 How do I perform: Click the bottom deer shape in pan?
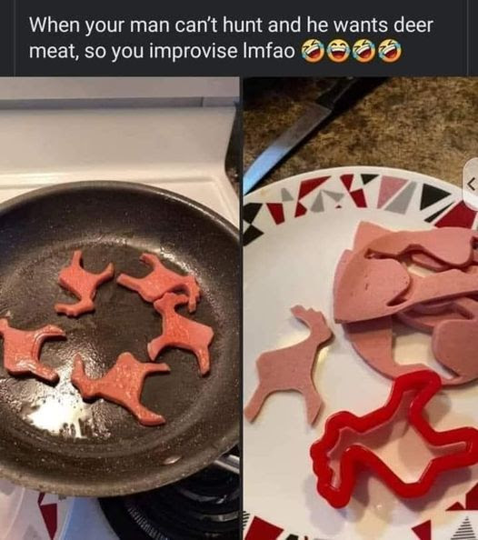[121, 389]
